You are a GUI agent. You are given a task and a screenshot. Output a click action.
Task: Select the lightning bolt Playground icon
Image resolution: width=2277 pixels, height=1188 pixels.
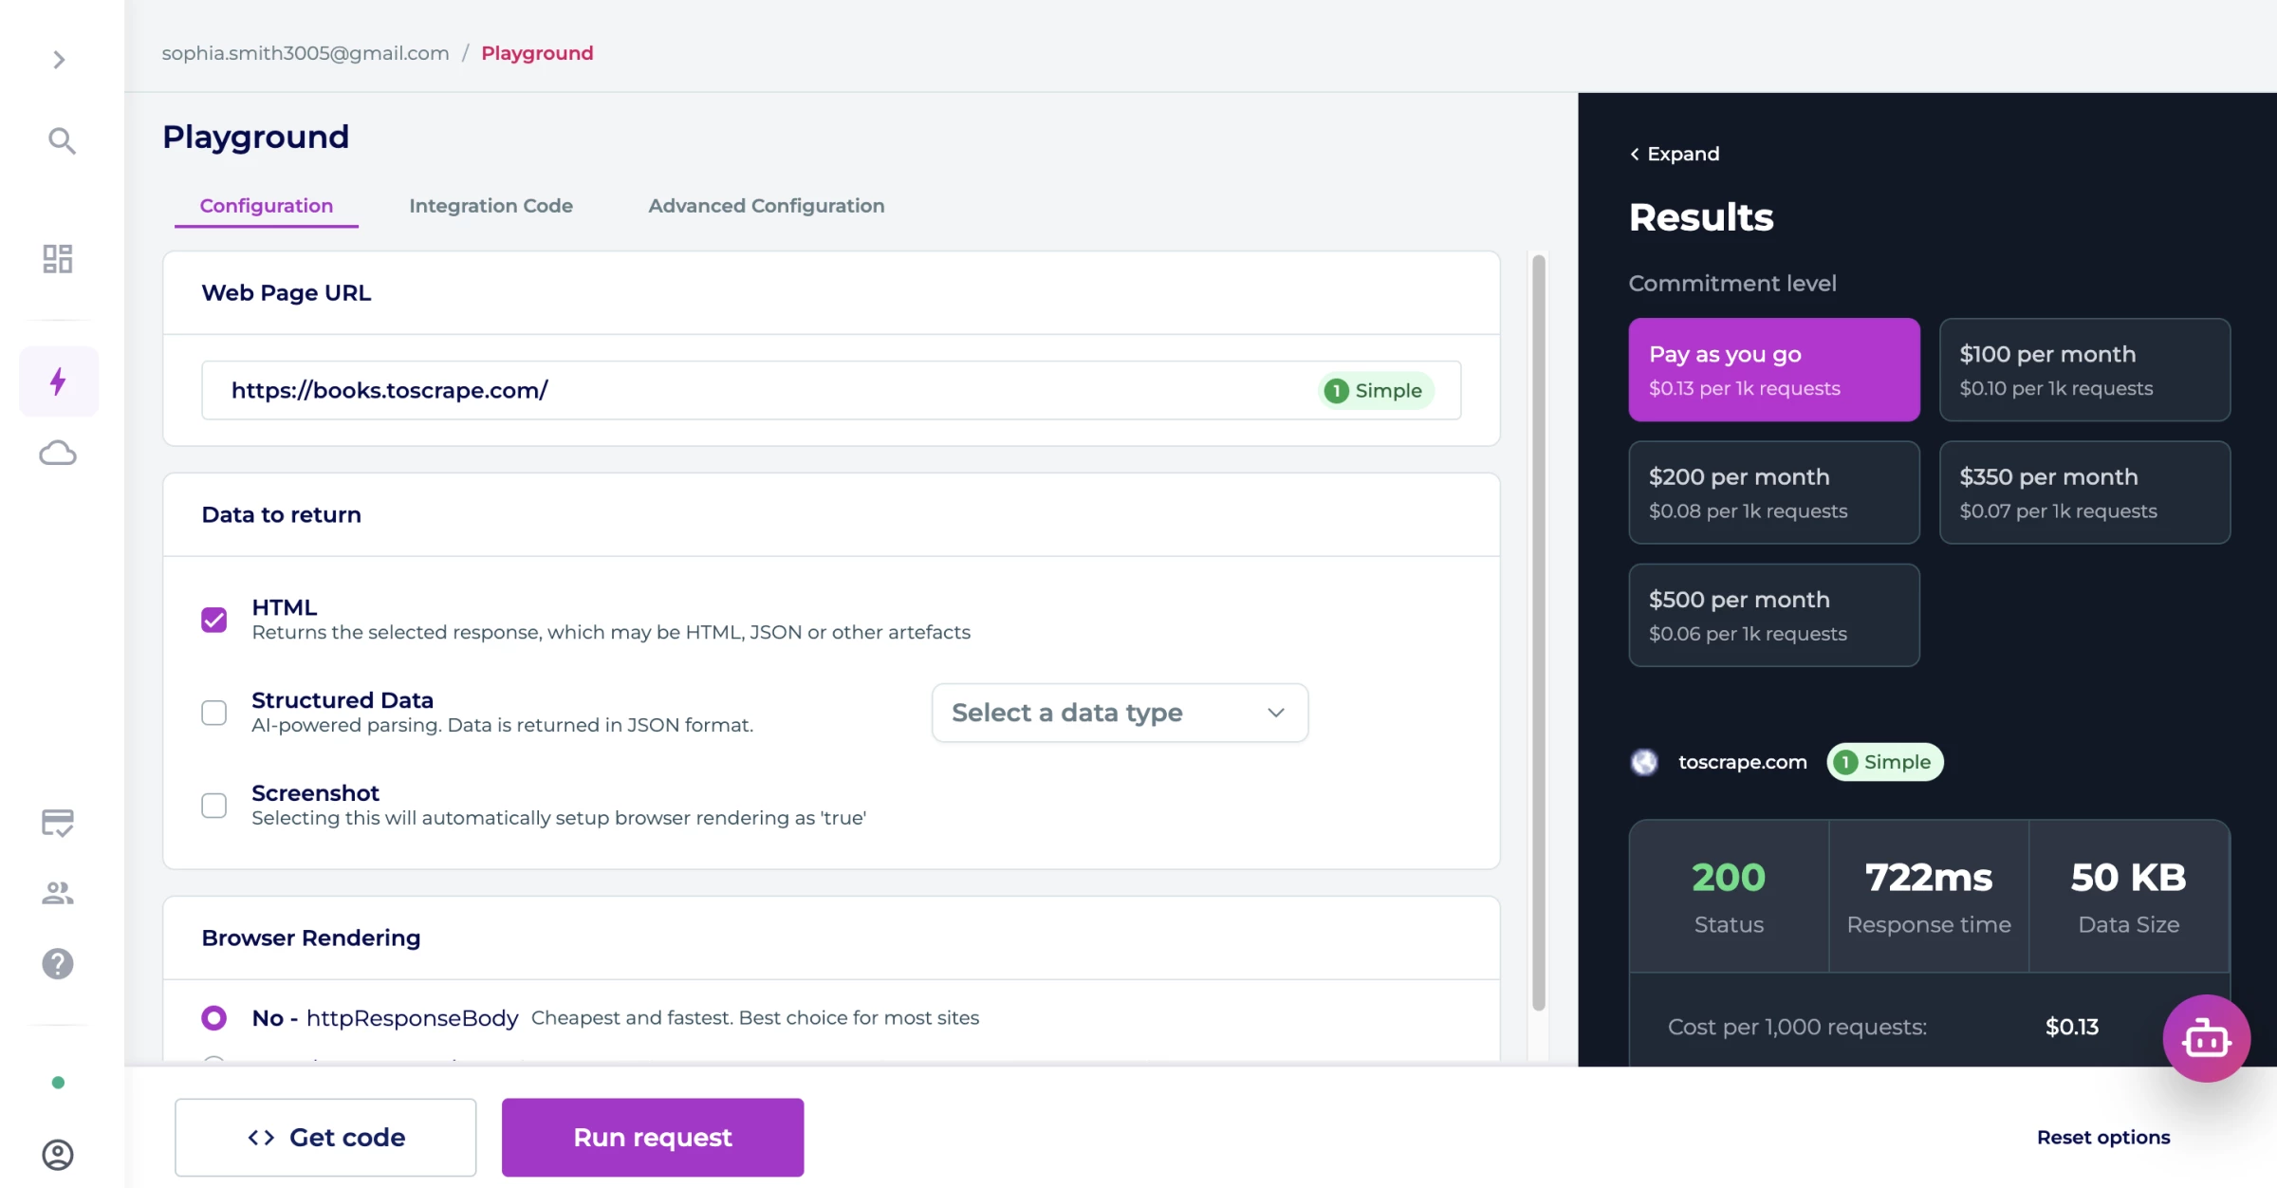58,381
